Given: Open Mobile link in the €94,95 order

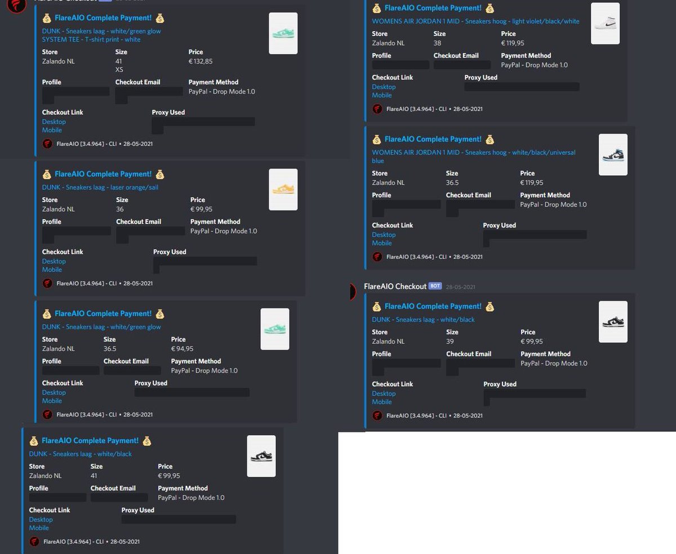Looking at the screenshot, I should pos(52,401).
